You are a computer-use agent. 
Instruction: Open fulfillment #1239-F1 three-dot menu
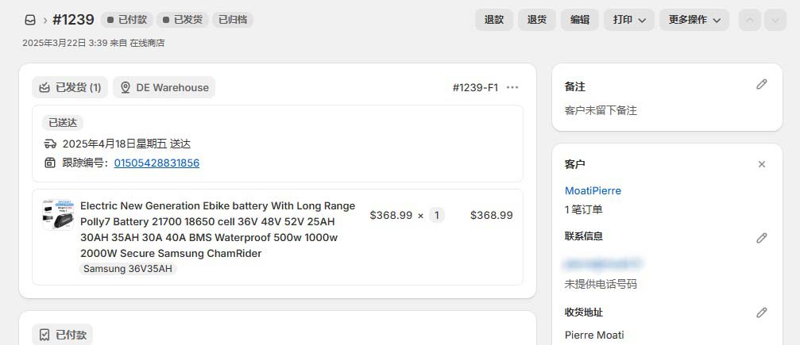[x=512, y=87]
